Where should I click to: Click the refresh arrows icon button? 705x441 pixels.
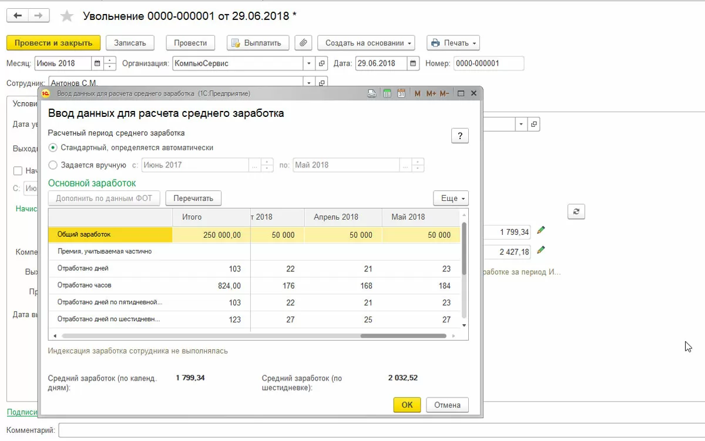(x=576, y=212)
